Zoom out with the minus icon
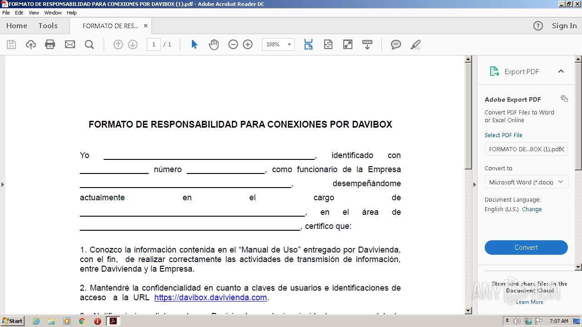 [233, 45]
